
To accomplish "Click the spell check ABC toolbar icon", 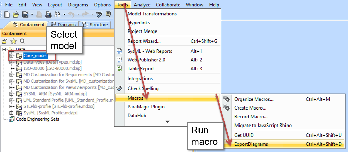I will click(x=99, y=14).
